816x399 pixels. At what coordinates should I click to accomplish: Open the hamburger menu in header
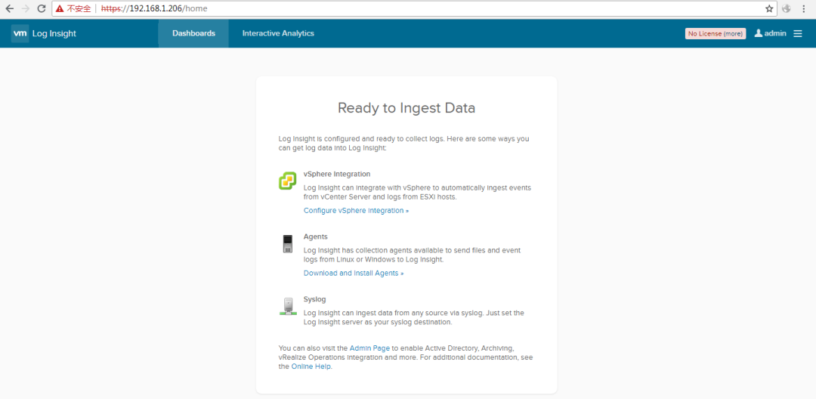pos(798,33)
